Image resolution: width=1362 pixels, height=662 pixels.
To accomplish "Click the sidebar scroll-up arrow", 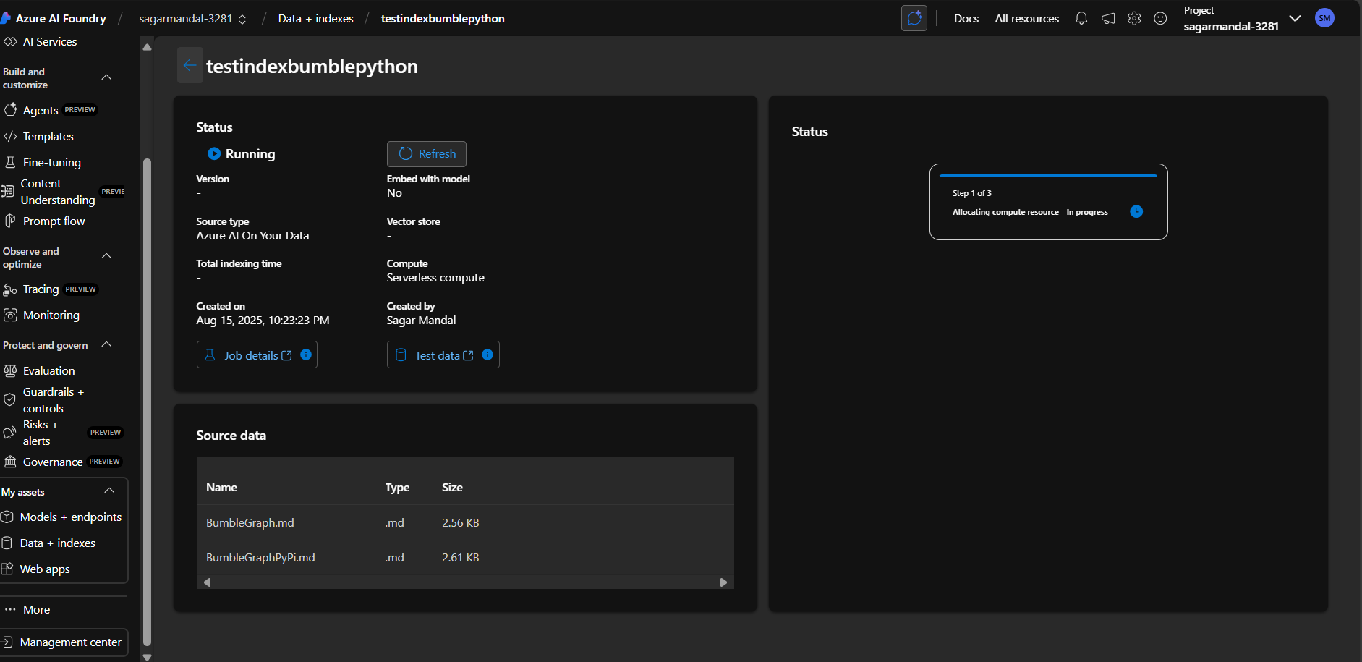I will 148,47.
